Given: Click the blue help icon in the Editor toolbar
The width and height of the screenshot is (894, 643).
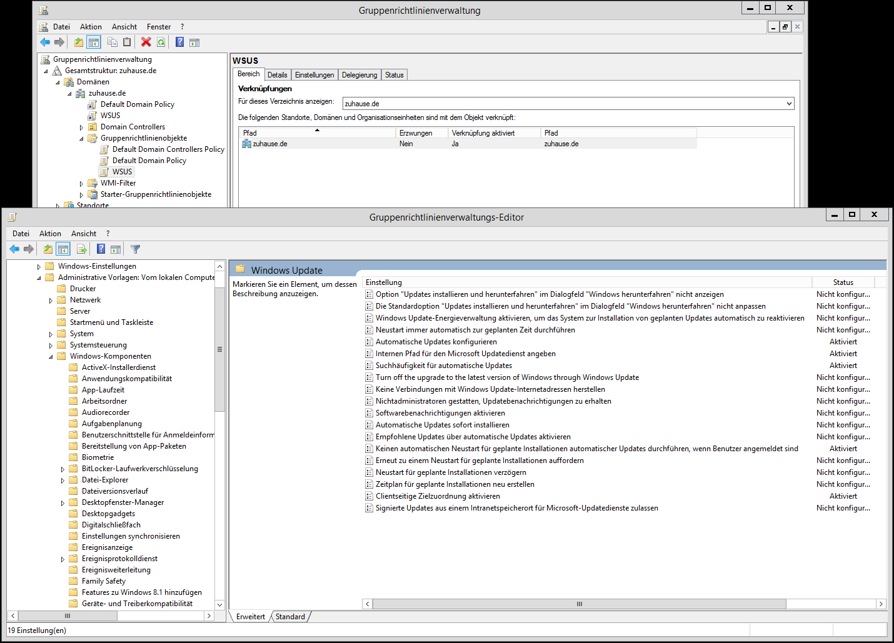Looking at the screenshot, I should pyautogui.click(x=101, y=249).
